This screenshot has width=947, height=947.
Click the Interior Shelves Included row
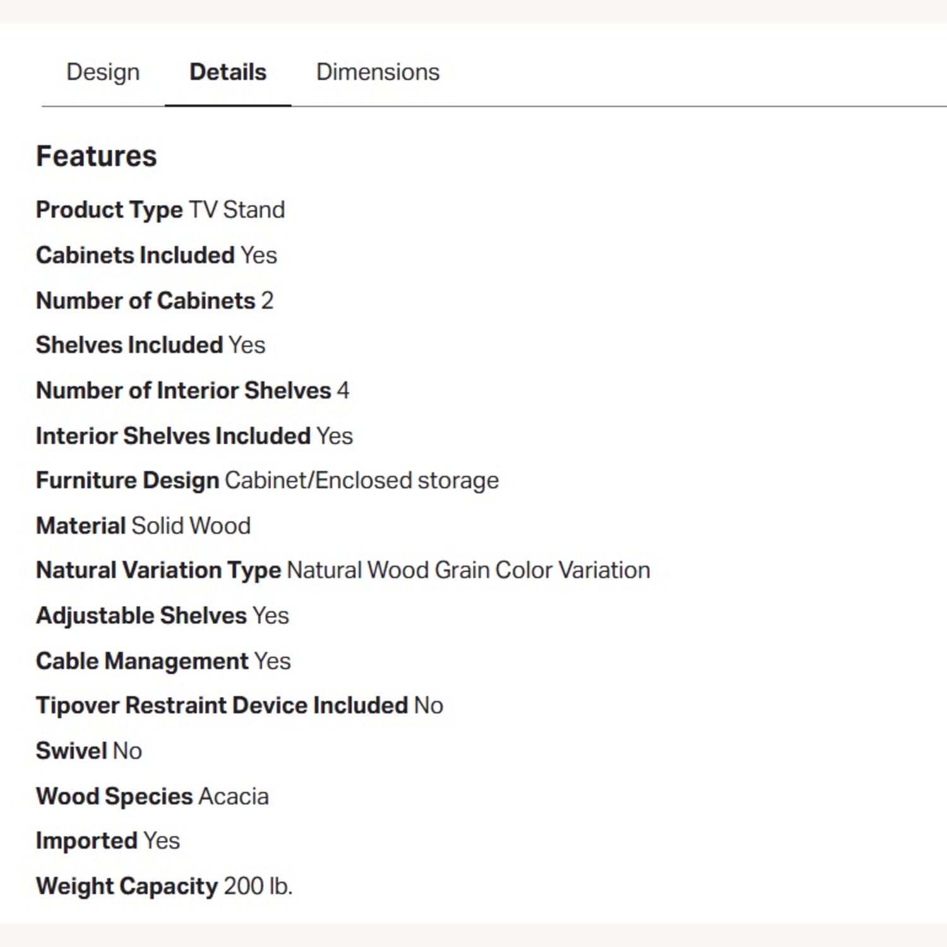coord(194,436)
